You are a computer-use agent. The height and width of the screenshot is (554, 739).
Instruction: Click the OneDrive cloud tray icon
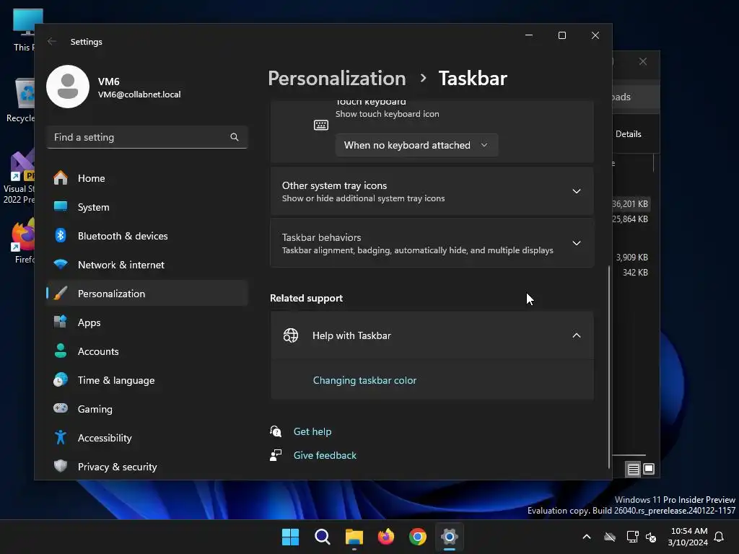(x=610, y=537)
